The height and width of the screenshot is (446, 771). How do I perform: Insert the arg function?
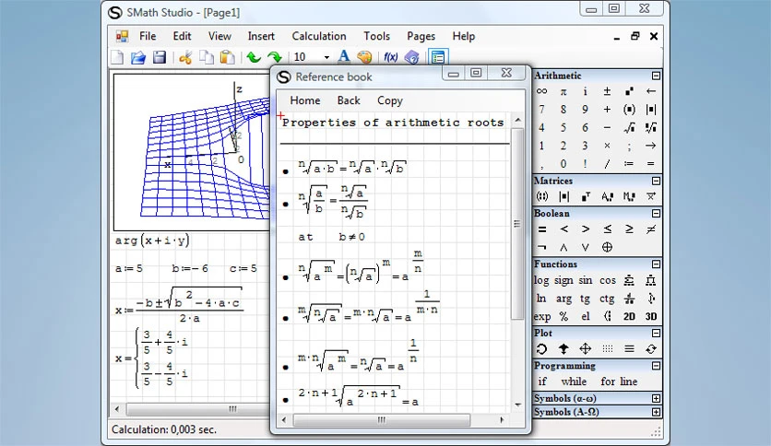[563, 299]
